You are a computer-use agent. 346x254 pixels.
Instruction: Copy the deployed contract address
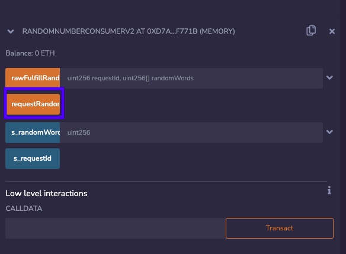pyautogui.click(x=311, y=30)
